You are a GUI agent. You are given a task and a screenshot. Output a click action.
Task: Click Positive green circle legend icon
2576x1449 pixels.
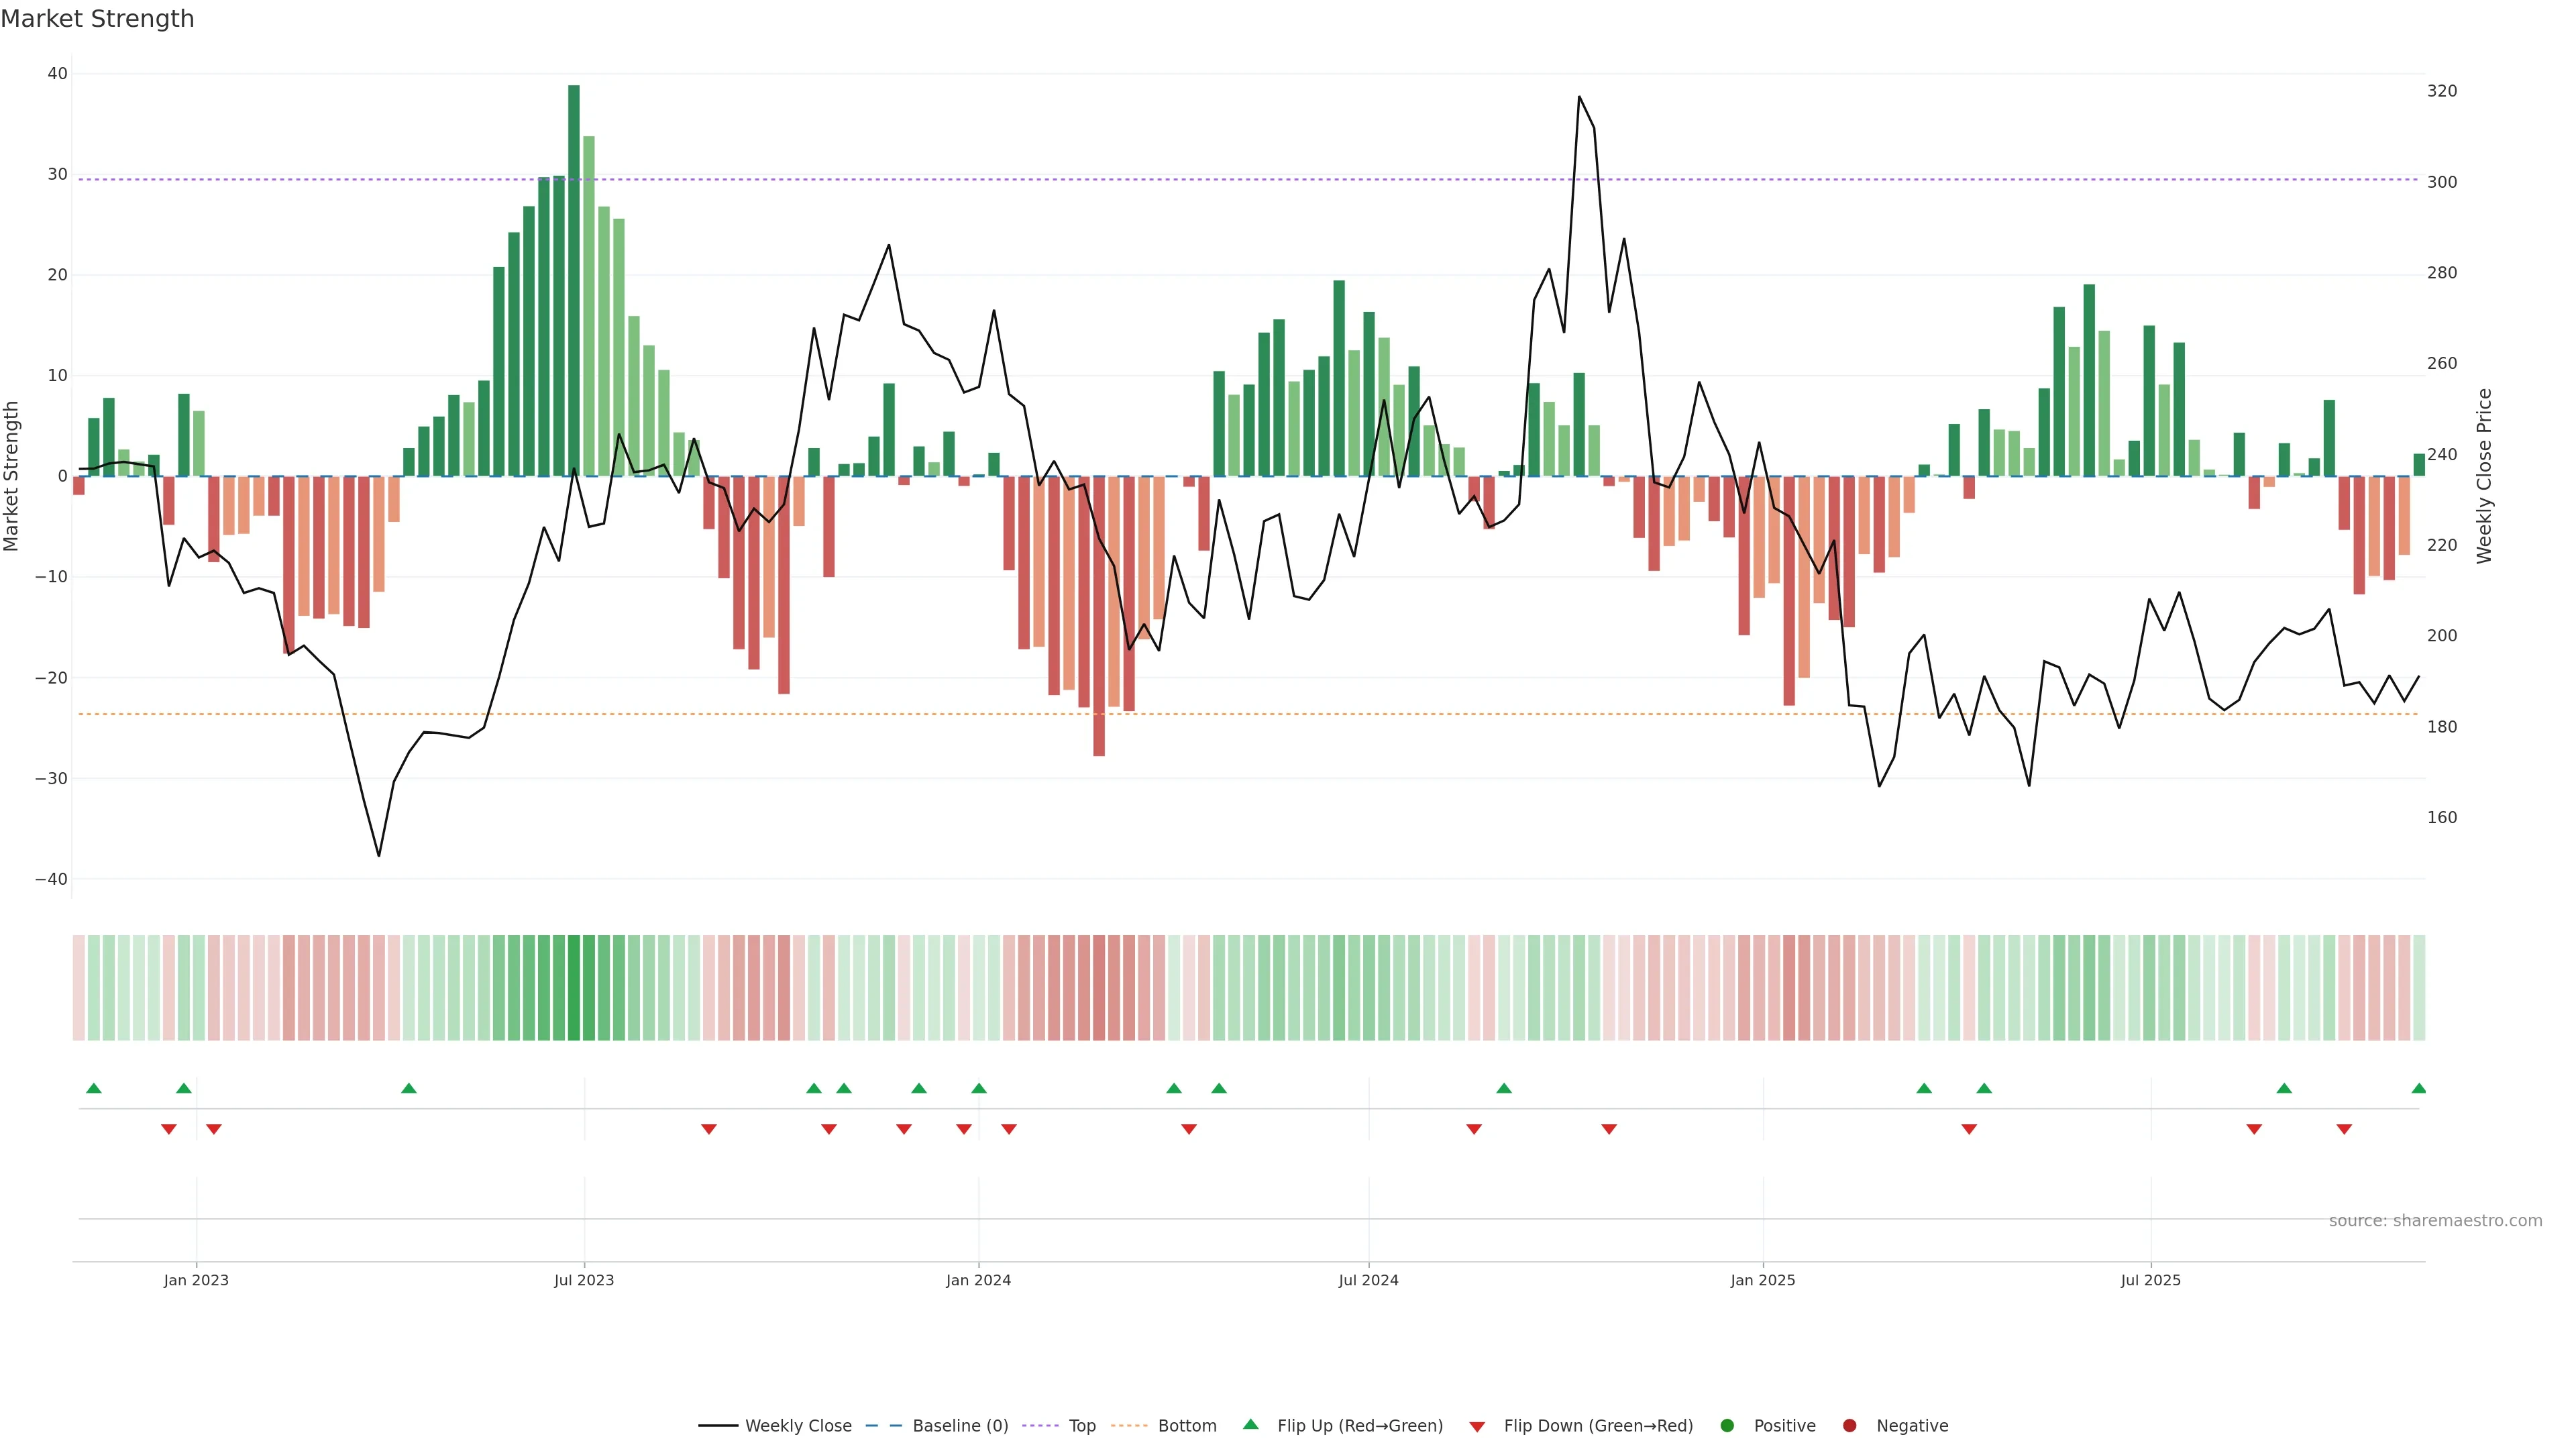[1727, 1426]
